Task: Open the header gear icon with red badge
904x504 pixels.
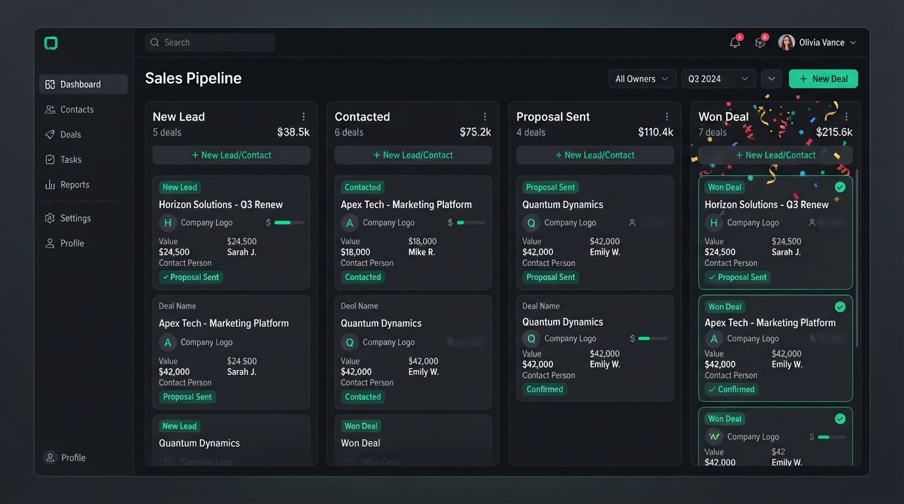Action: click(x=760, y=43)
